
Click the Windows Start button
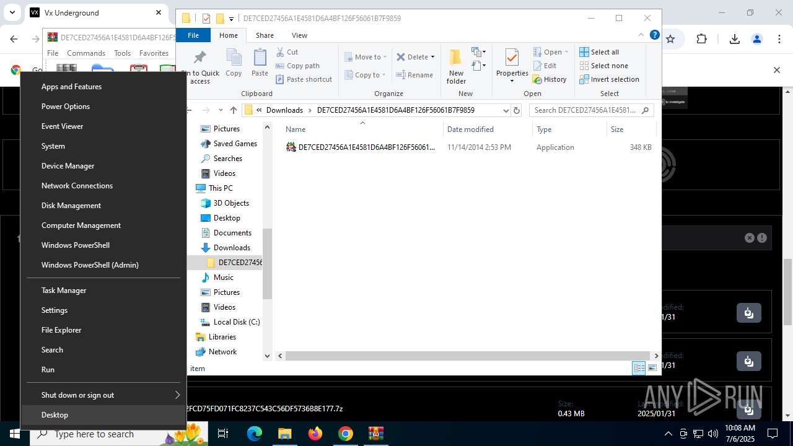point(15,434)
